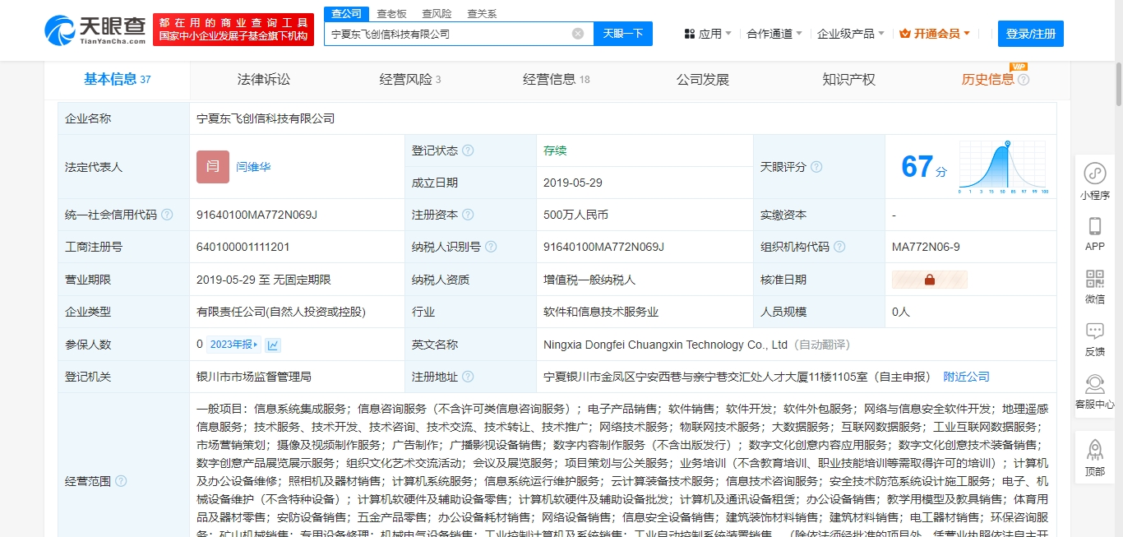Click help icon beside 历史信息 tab
Image resolution: width=1123 pixels, height=537 pixels.
(x=1024, y=80)
